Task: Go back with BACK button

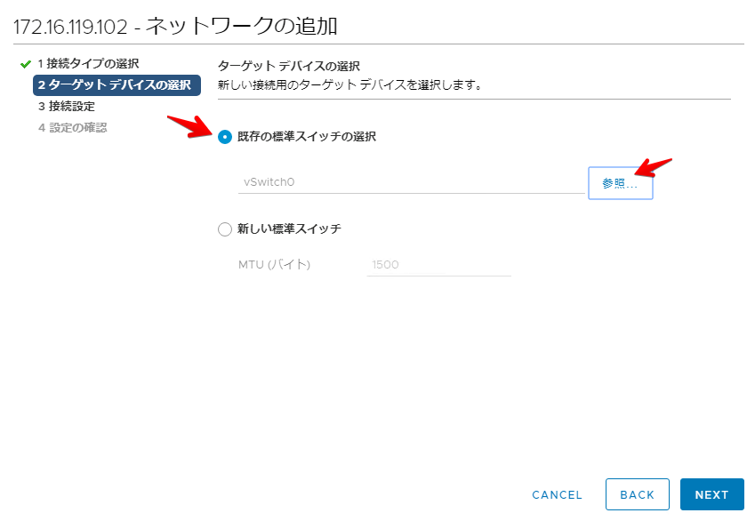Action: click(637, 494)
